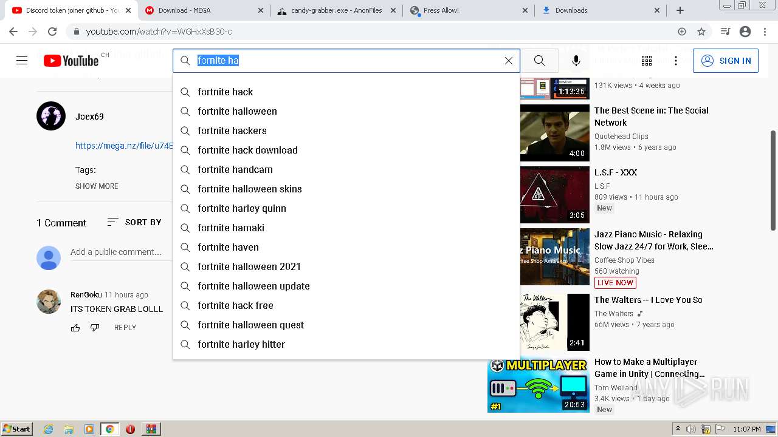778x437 pixels.
Task: Select the 'fortnite hack' suggestion
Action: click(x=346, y=92)
